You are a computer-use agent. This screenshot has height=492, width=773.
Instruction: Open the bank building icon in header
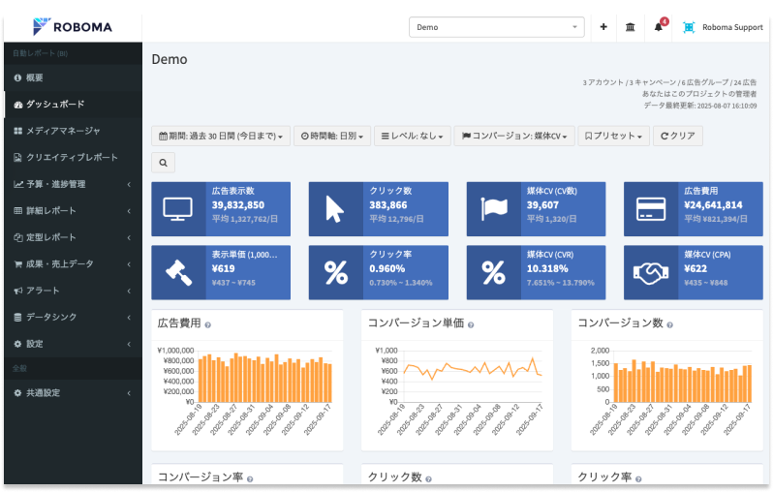(631, 27)
